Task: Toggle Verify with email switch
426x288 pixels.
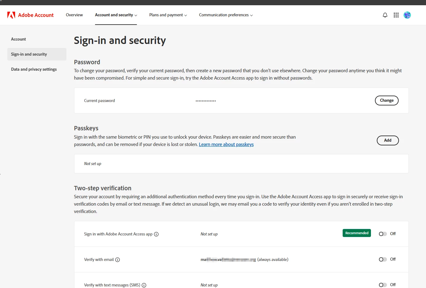Action: pyautogui.click(x=383, y=259)
